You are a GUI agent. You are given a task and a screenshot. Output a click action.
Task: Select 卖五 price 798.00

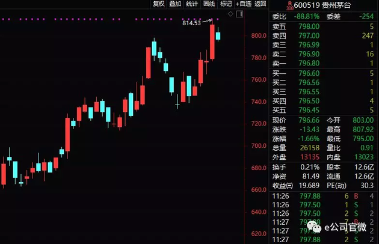pos(309,26)
